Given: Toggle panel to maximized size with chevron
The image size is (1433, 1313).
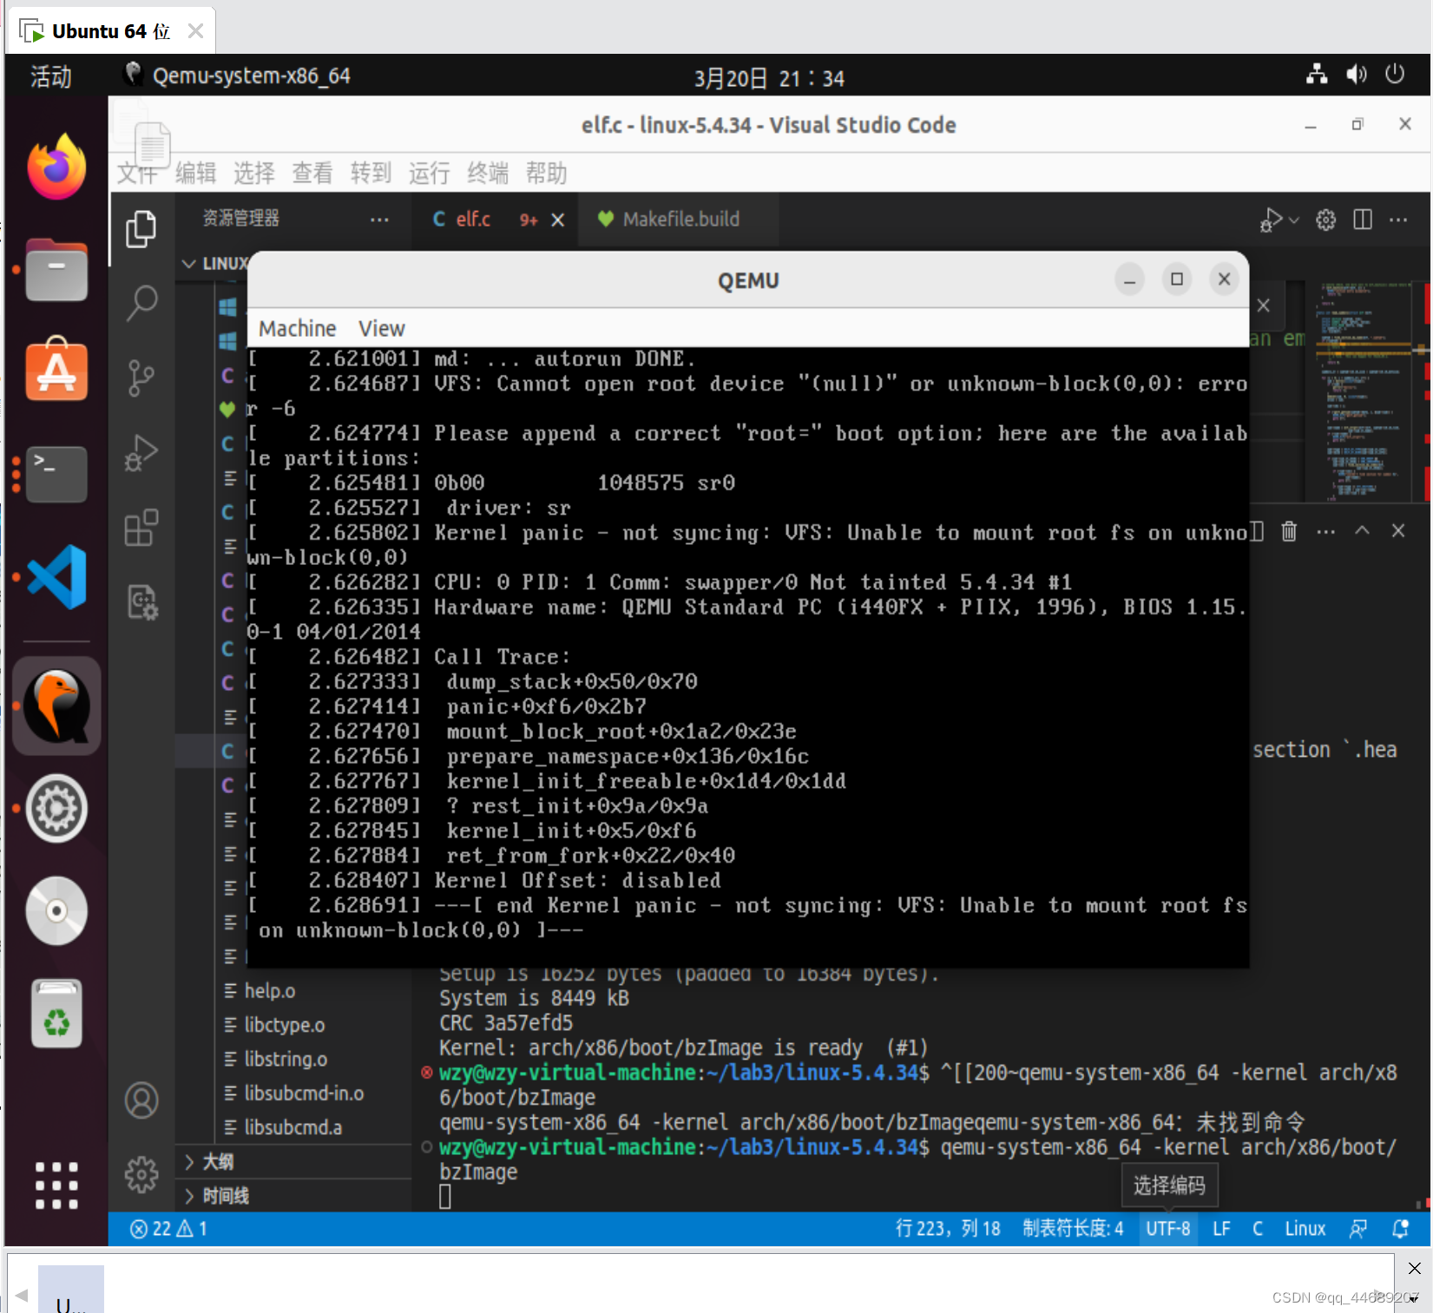Looking at the screenshot, I should pos(1362,530).
